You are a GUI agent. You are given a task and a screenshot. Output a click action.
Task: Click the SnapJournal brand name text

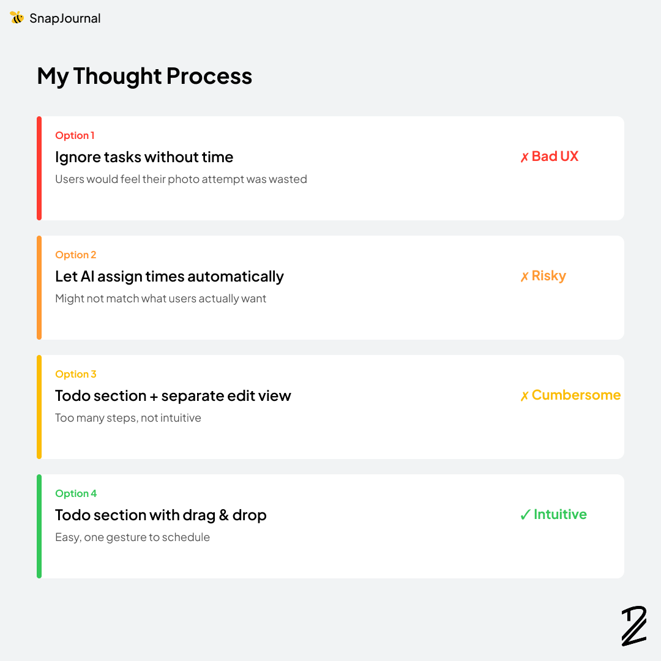(65, 18)
